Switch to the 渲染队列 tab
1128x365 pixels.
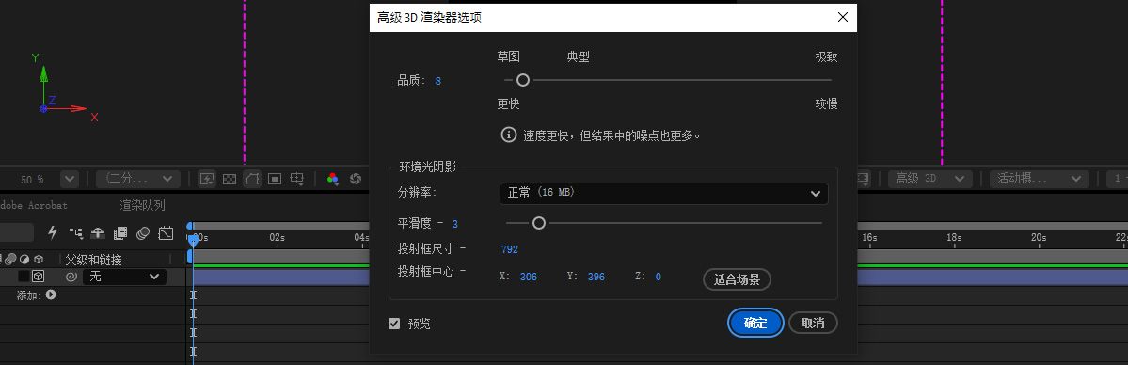[142, 205]
